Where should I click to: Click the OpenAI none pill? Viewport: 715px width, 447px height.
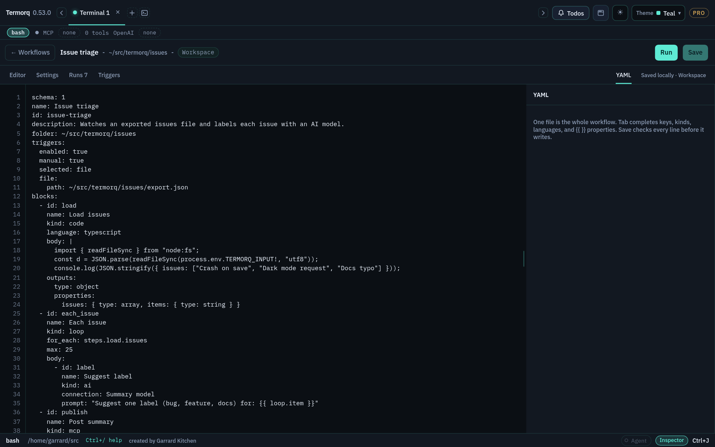pos(150,32)
